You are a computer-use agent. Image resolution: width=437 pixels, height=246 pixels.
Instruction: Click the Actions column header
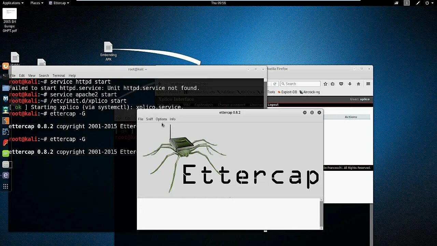[x=351, y=117]
